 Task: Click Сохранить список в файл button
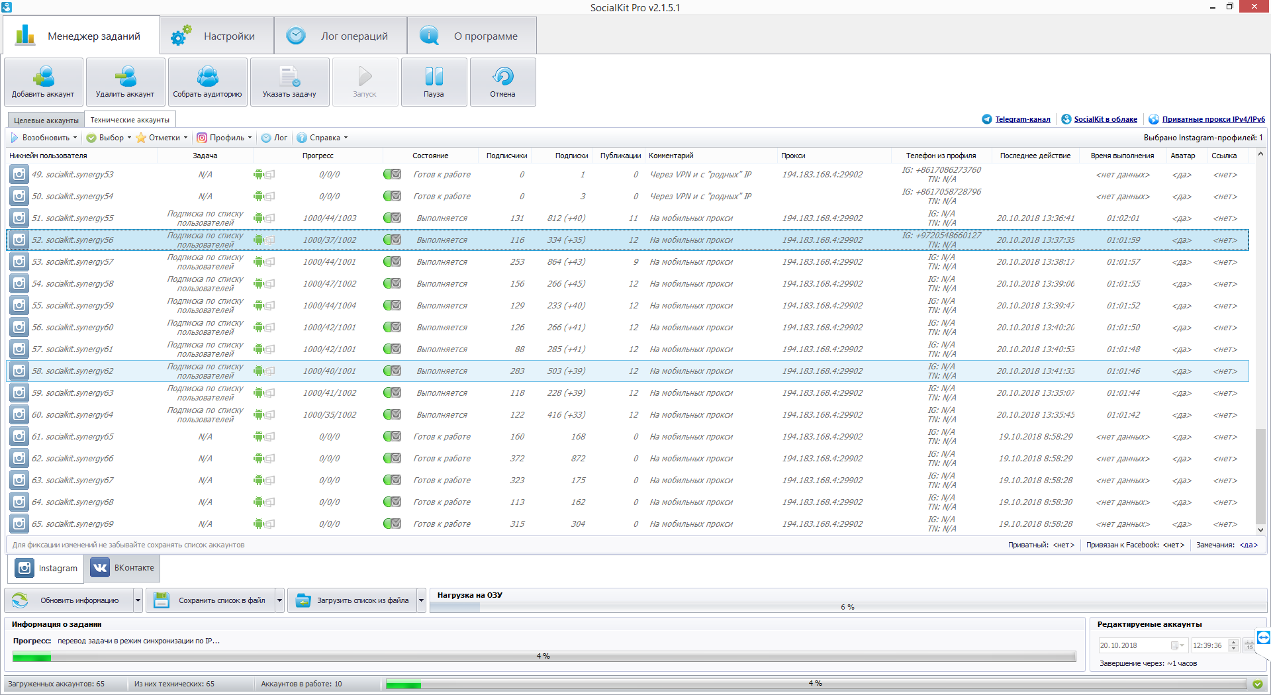pos(211,601)
